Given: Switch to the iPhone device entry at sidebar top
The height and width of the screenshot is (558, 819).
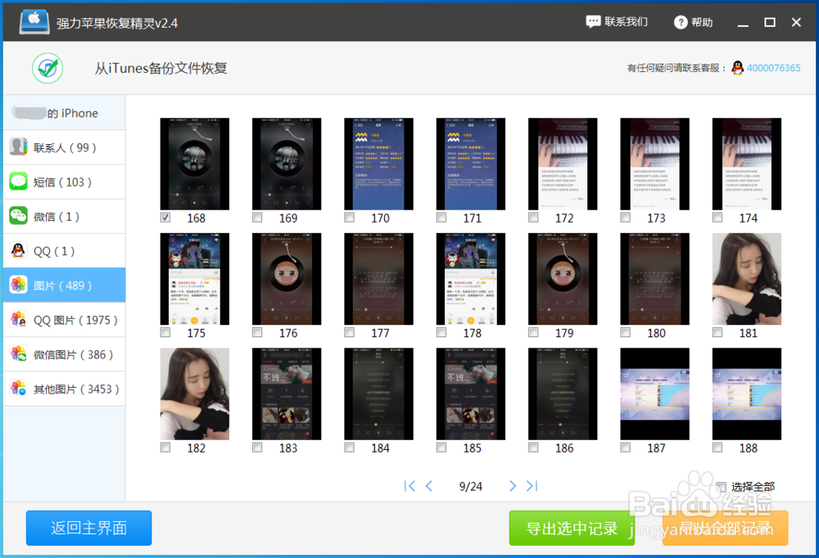Looking at the screenshot, I should click(x=61, y=112).
